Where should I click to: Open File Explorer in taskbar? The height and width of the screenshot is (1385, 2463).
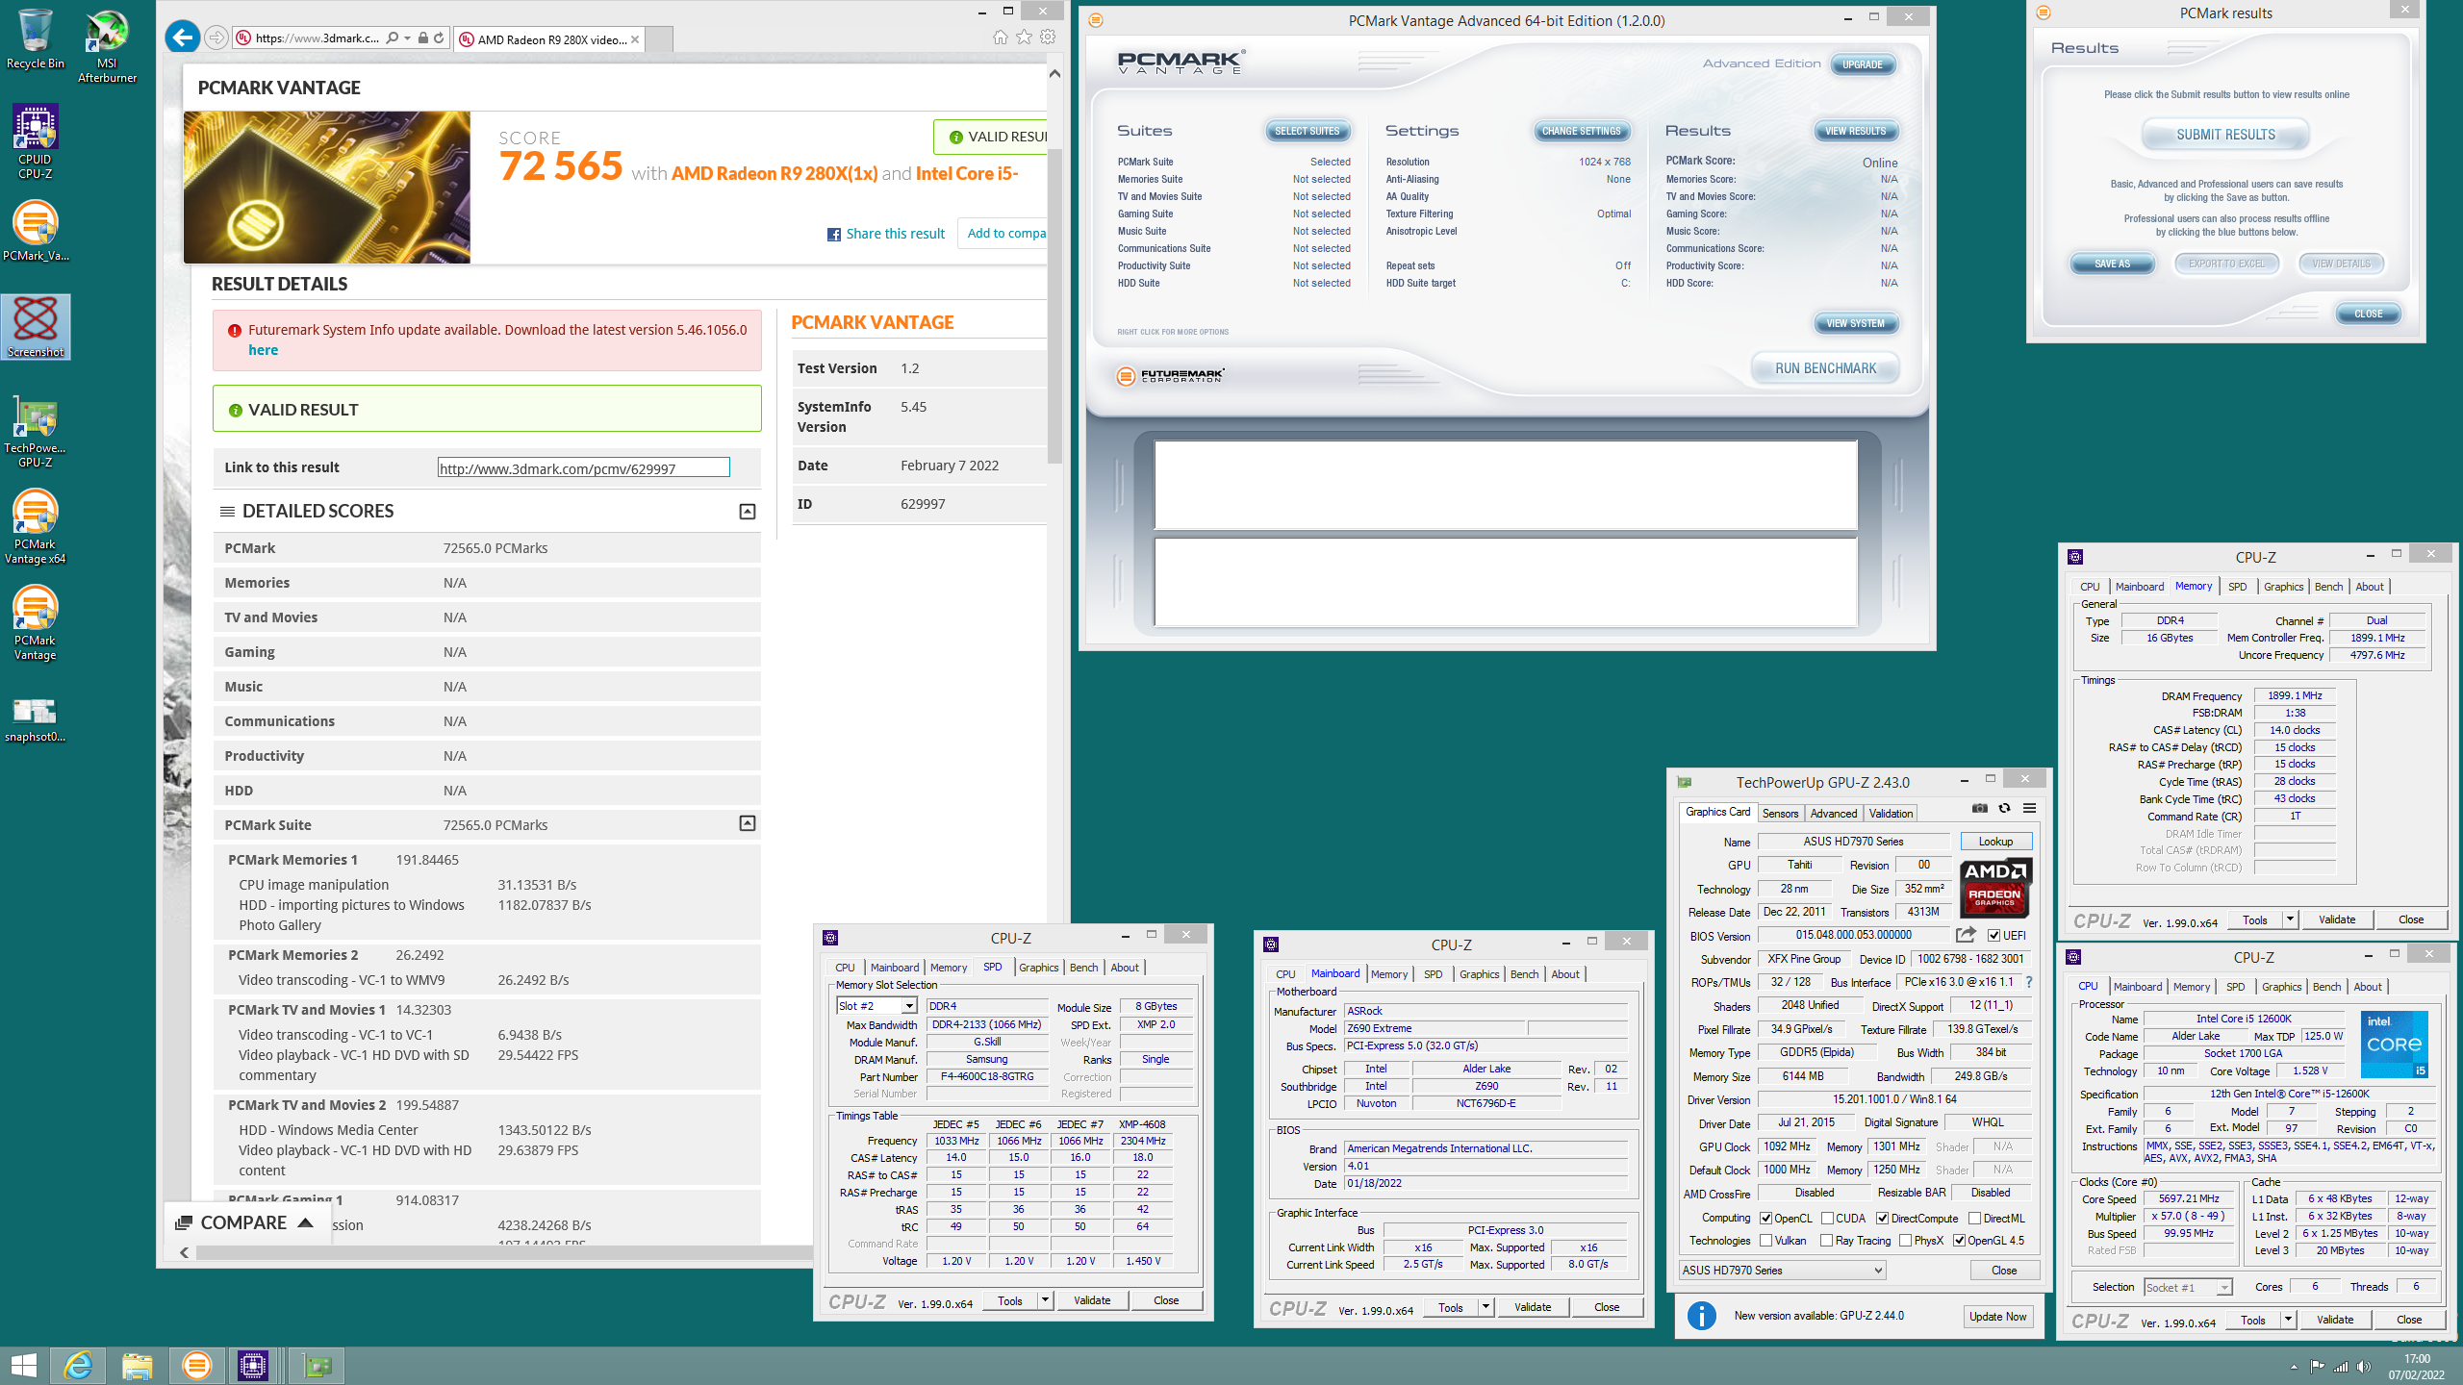tap(138, 1365)
